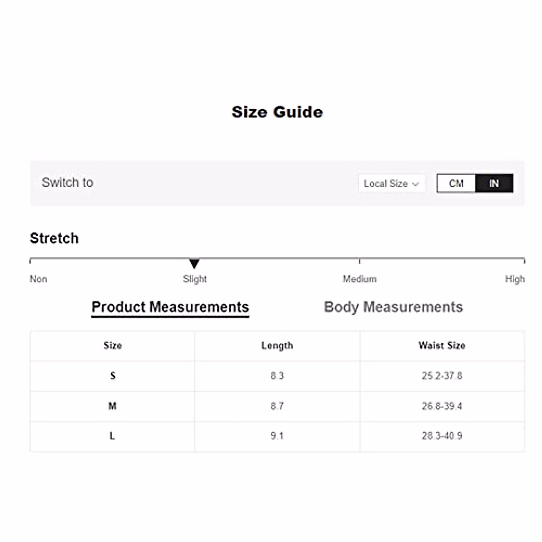Click the Non stretch label
542x542 pixels.
point(38,279)
